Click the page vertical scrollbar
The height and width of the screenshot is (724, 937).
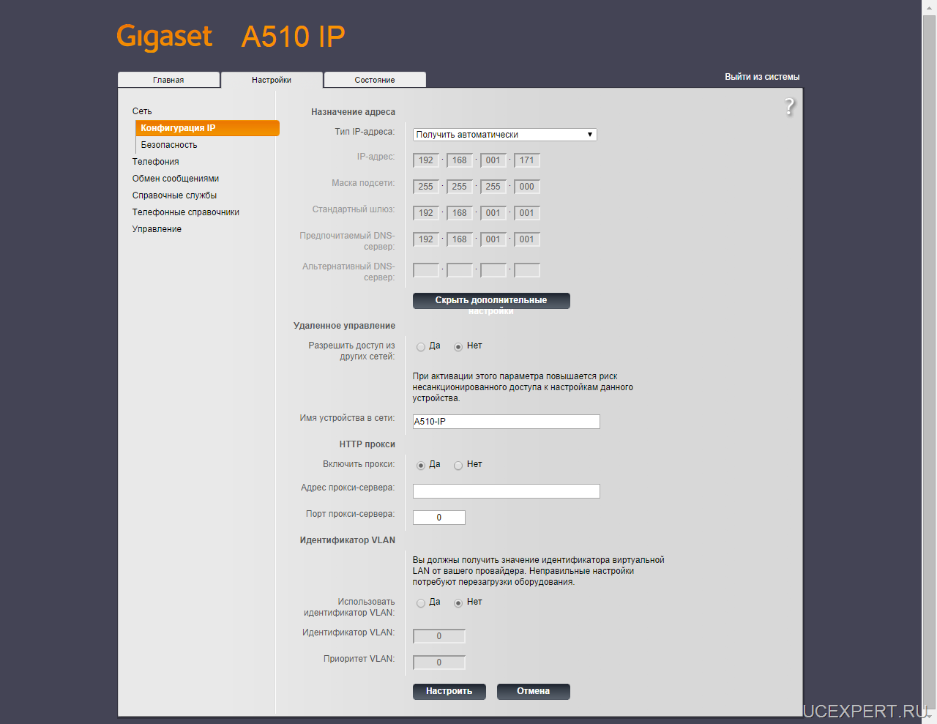[929, 362]
